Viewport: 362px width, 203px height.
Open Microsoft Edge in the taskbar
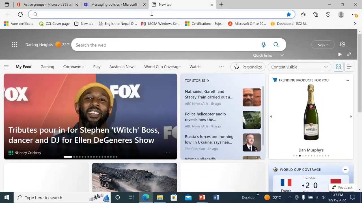pos(146,198)
